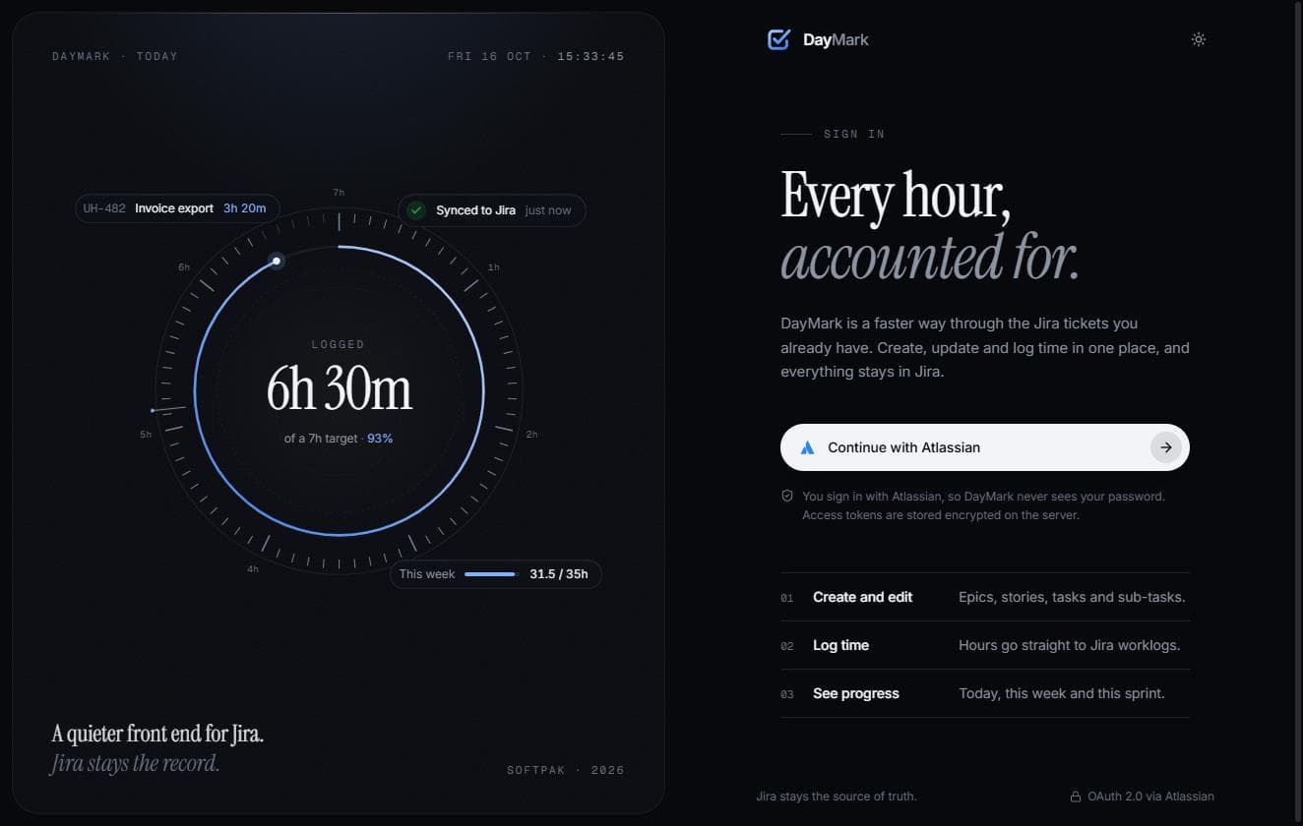This screenshot has width=1303, height=826.
Task: Click Epics, stories, tasks and sub-tasks description
Action: [1072, 597]
